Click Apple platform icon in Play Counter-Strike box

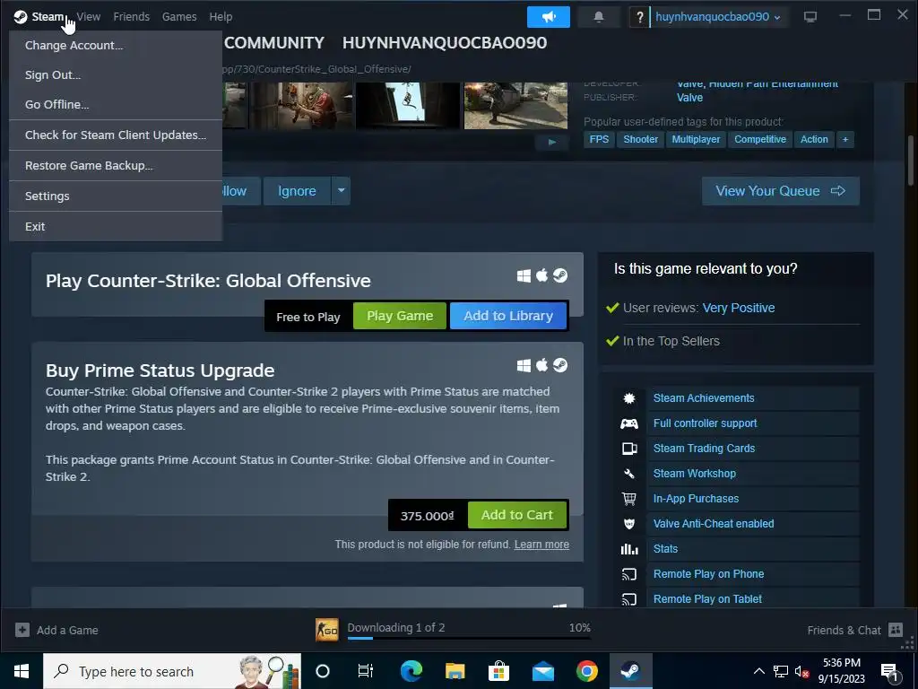(x=542, y=275)
